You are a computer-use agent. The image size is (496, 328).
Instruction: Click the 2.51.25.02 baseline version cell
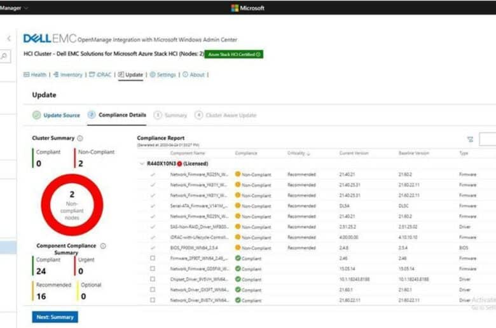pos(408,227)
